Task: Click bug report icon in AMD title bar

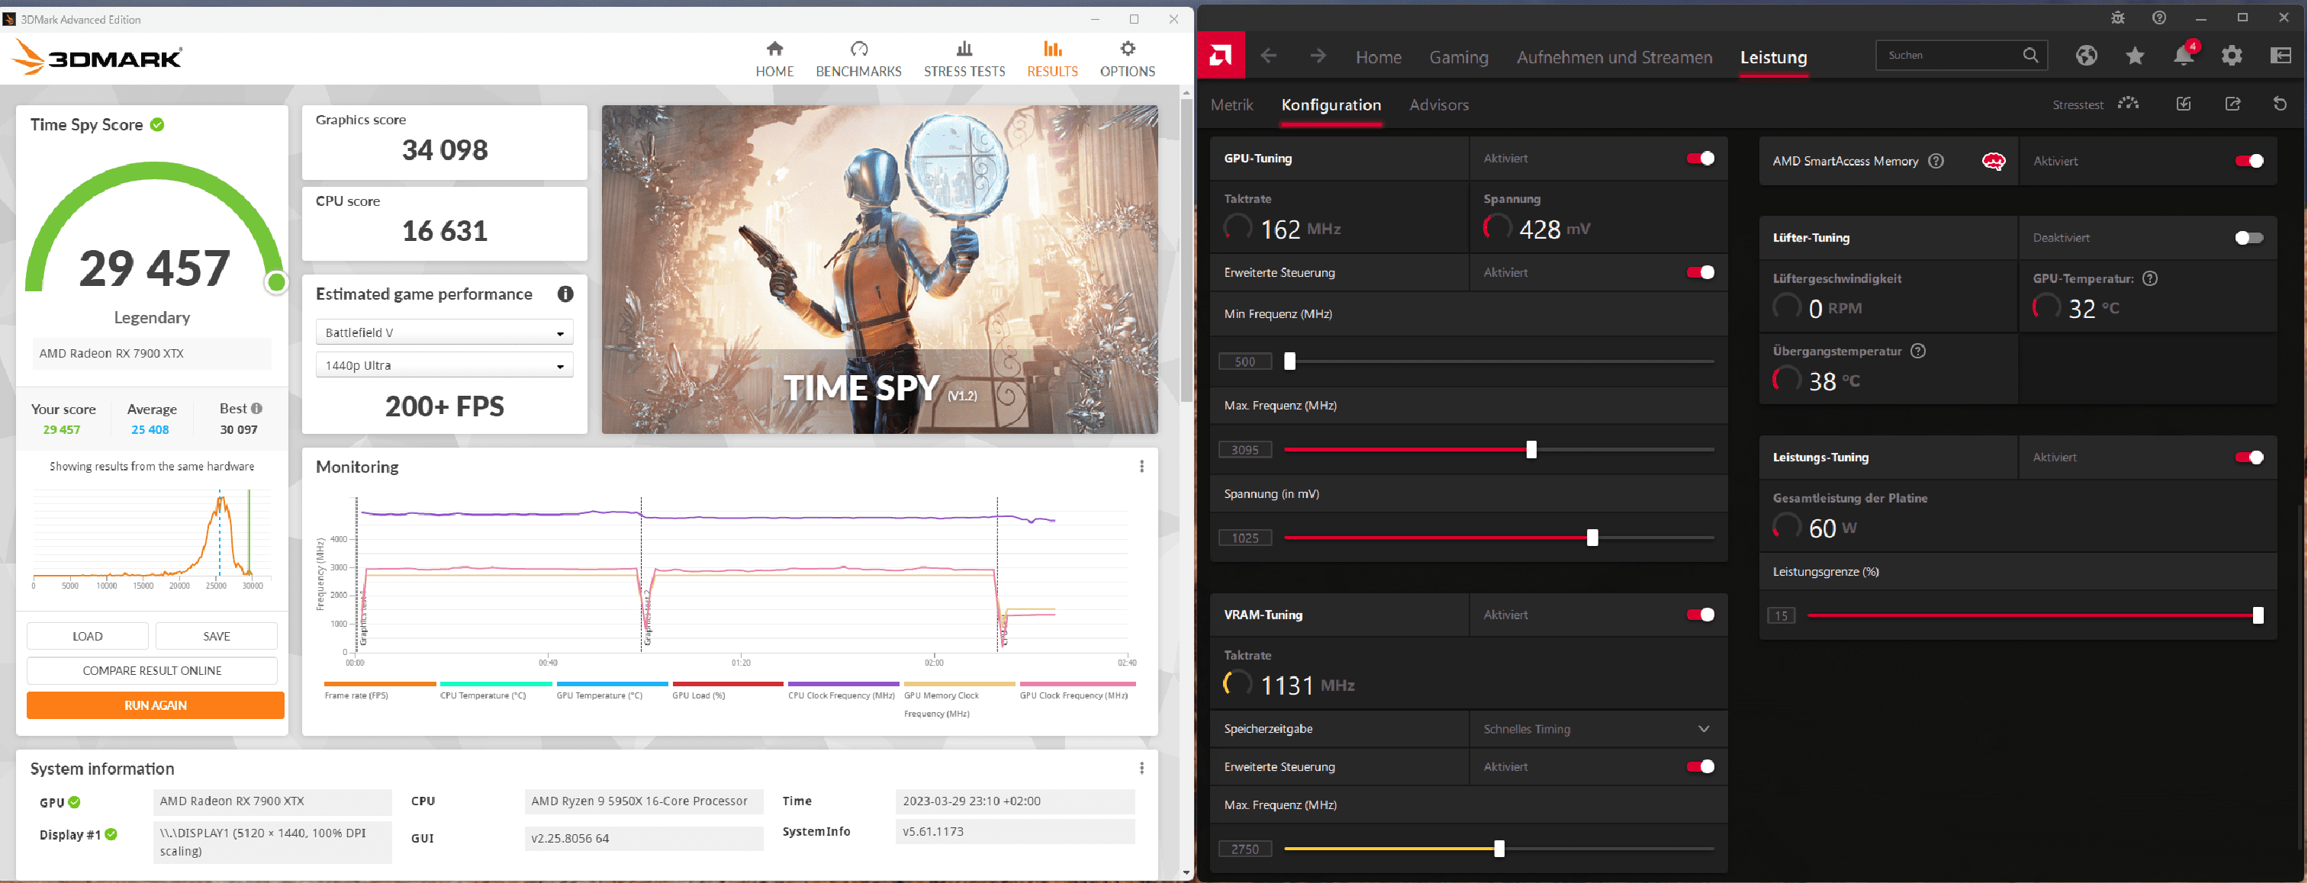Action: 2118,18
